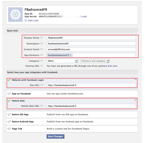Expand the Native Android App row

[x=72, y=122]
